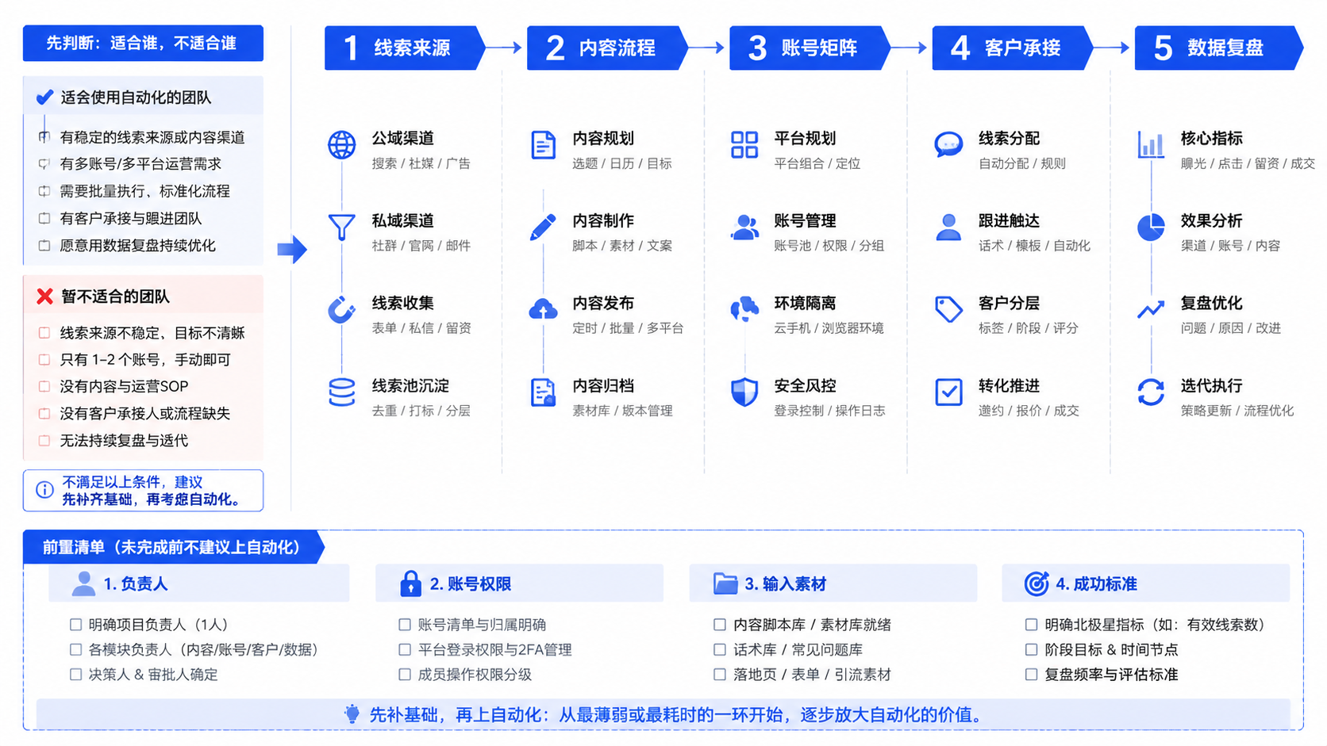
Task: Check the box for 只有 1-2 个账号
Action: pyautogui.click(x=44, y=360)
